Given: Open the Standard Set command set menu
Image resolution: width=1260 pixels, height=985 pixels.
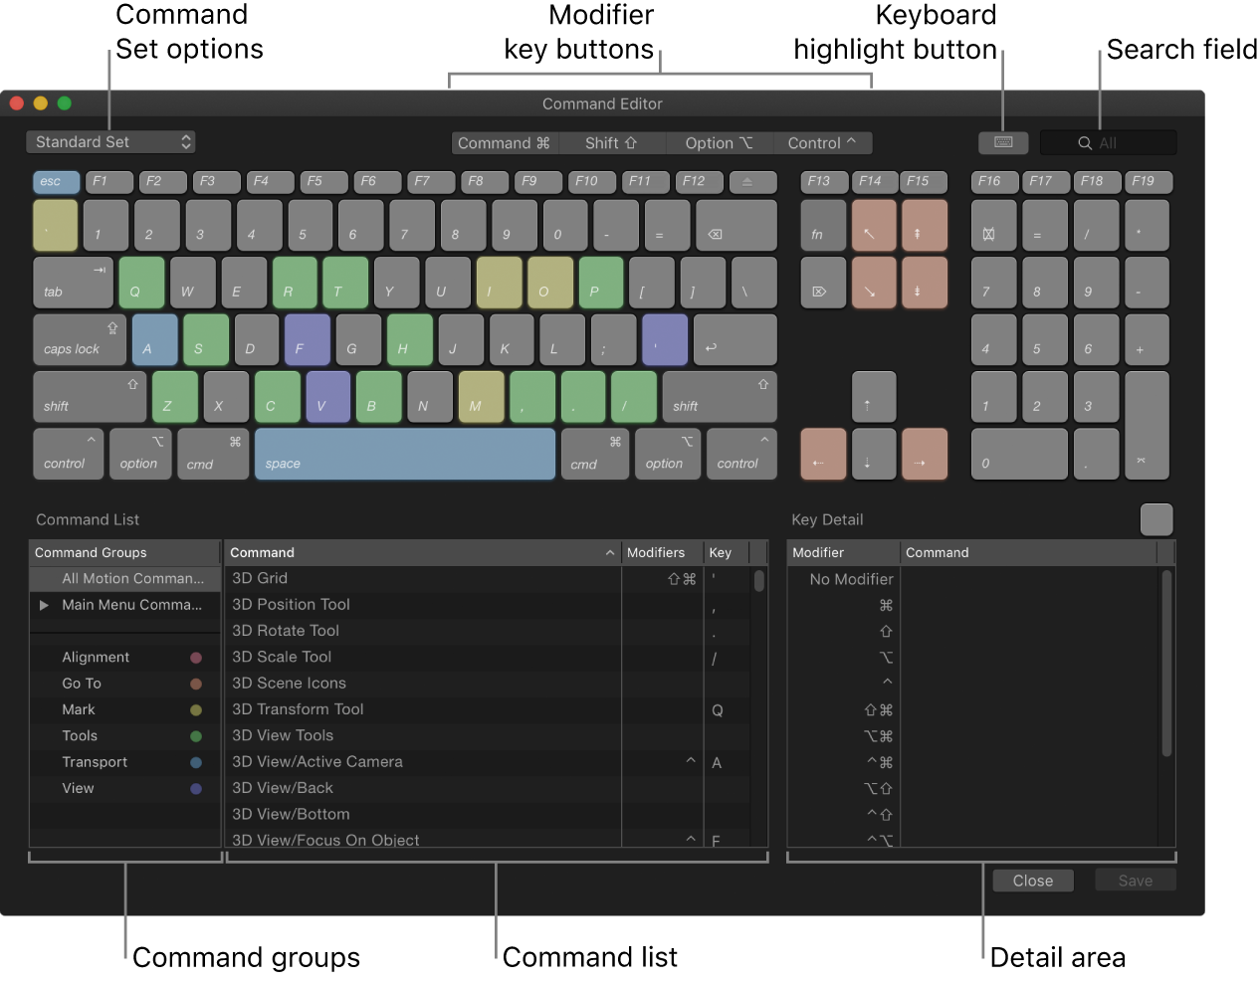Looking at the screenshot, I should click(109, 141).
